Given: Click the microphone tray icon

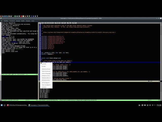Looking at the screenshot, I should [x=150, y=105].
